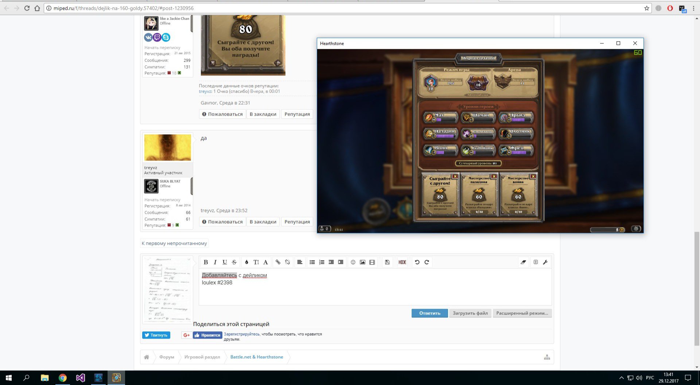Insert a numbered list
Screen dimensions: 700x385
click(322, 262)
